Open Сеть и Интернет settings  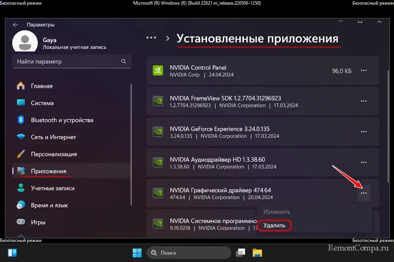pyautogui.click(x=72, y=137)
